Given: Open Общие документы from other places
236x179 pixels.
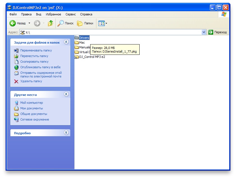Looking at the screenshot, I should tap(33, 114).
